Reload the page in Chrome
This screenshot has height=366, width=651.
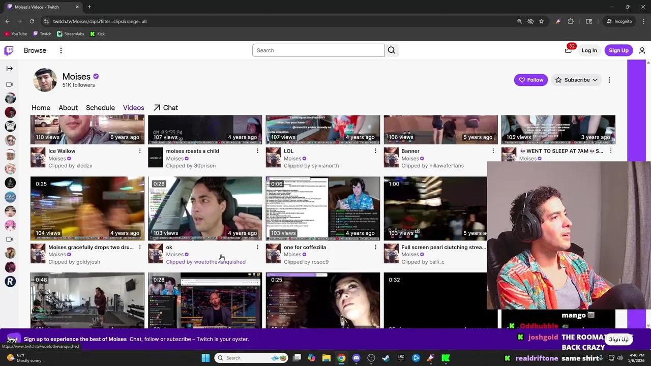32,21
